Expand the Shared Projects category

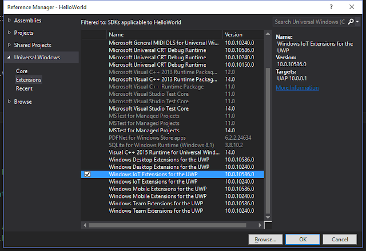click(9, 45)
